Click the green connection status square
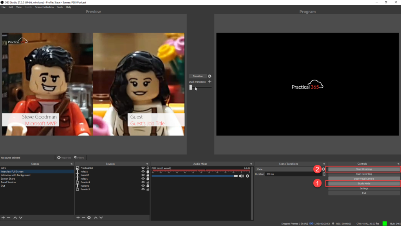This screenshot has width=401, height=226. click(385, 224)
